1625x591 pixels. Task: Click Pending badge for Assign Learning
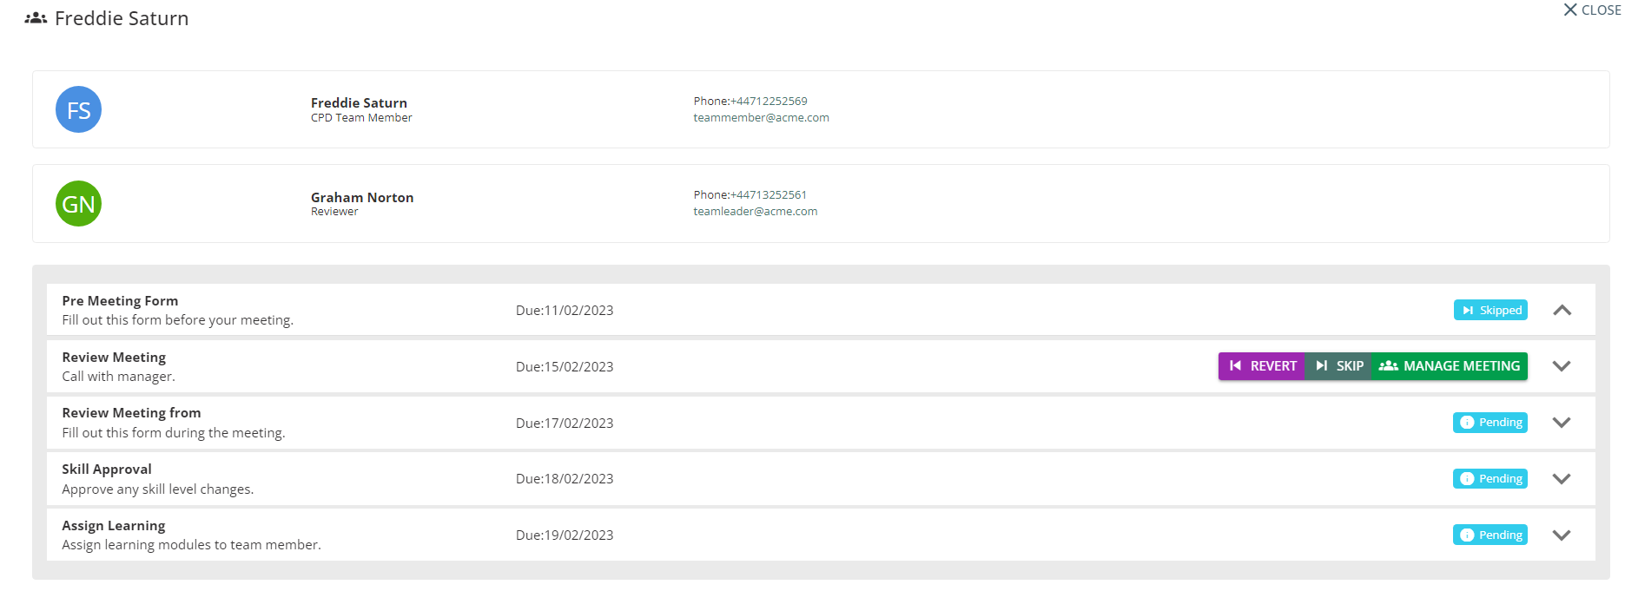(1490, 535)
